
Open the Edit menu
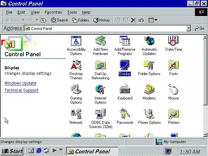[x=21, y=12]
